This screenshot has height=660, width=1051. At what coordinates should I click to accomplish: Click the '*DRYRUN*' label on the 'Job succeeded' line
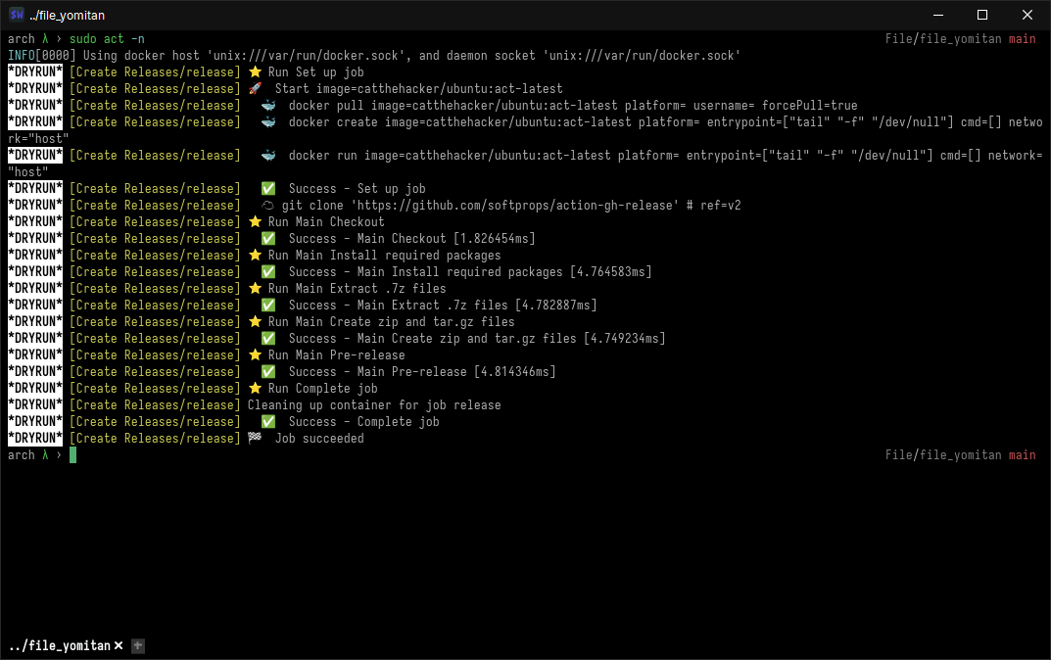tap(35, 439)
